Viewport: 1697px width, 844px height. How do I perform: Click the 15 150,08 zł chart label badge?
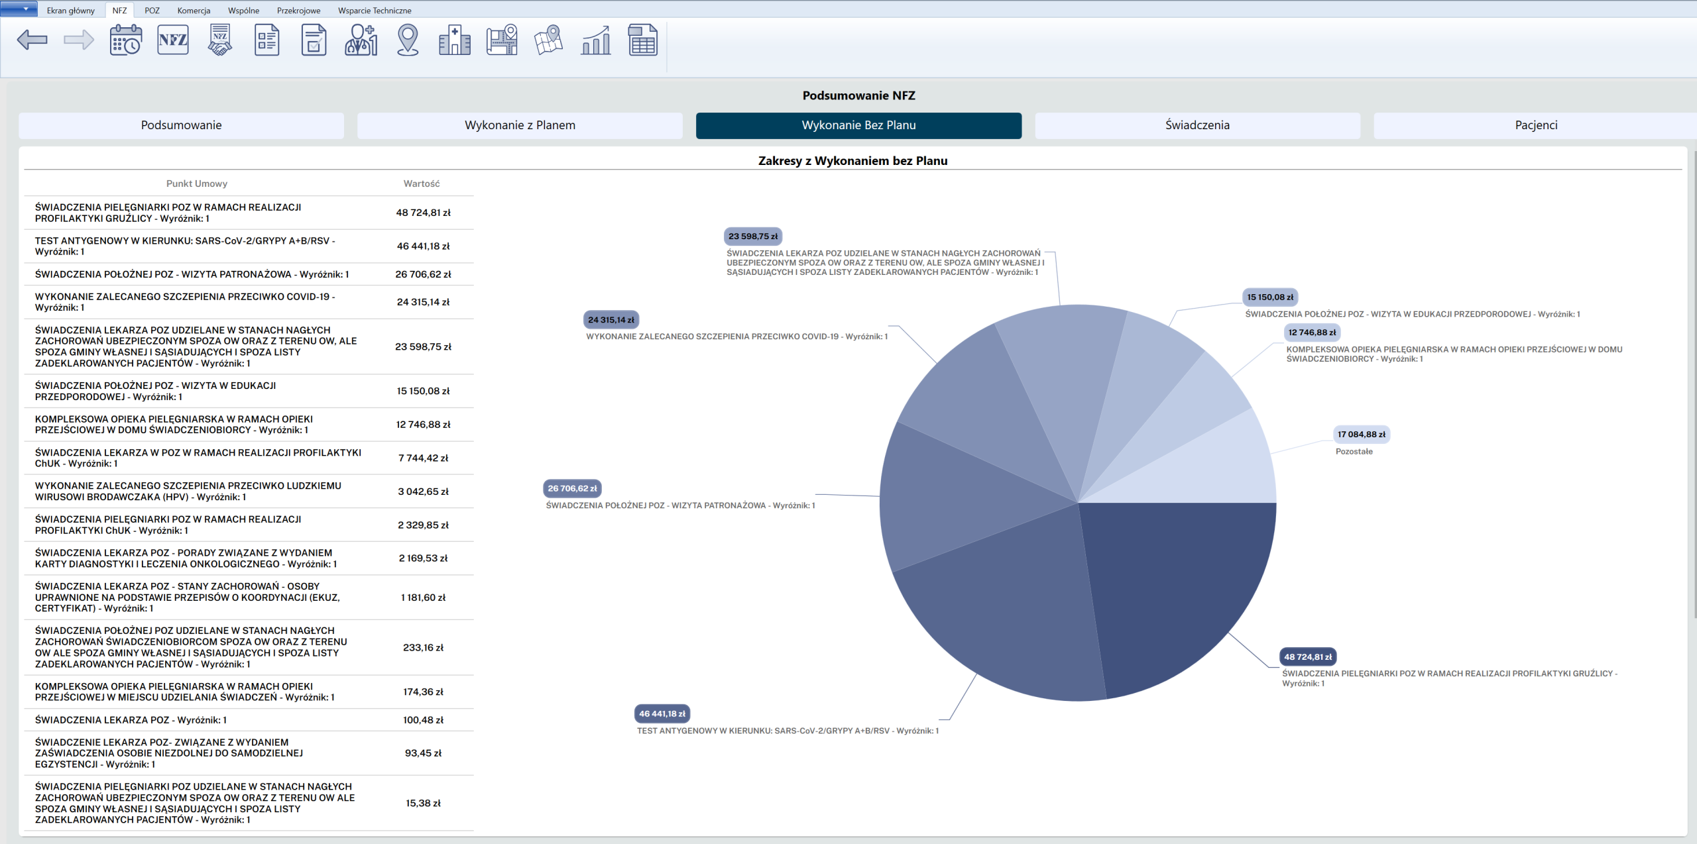click(x=1270, y=297)
